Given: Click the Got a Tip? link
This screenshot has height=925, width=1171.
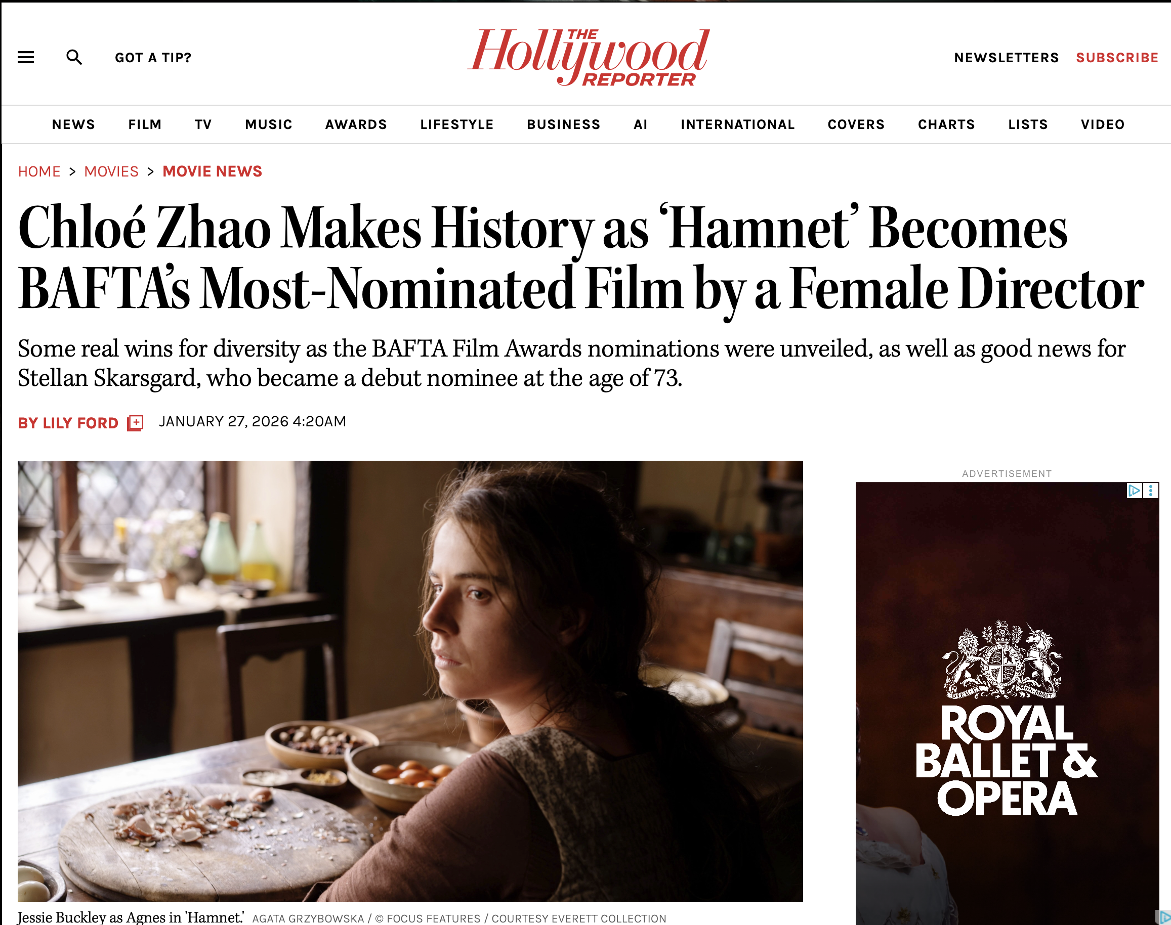Looking at the screenshot, I should 153,58.
